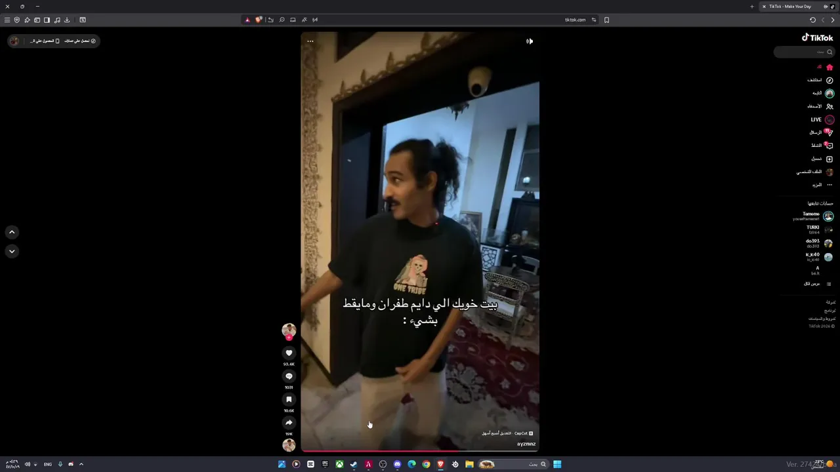Click the CapCut editing label link
840x472 pixels.
click(507, 433)
